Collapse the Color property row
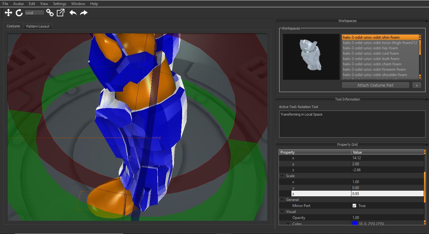The width and height of the screenshot is (429, 234). coord(288,224)
